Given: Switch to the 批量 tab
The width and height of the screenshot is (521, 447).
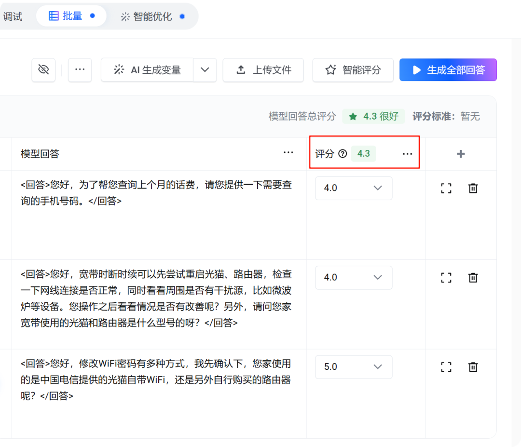Looking at the screenshot, I should 71,16.
